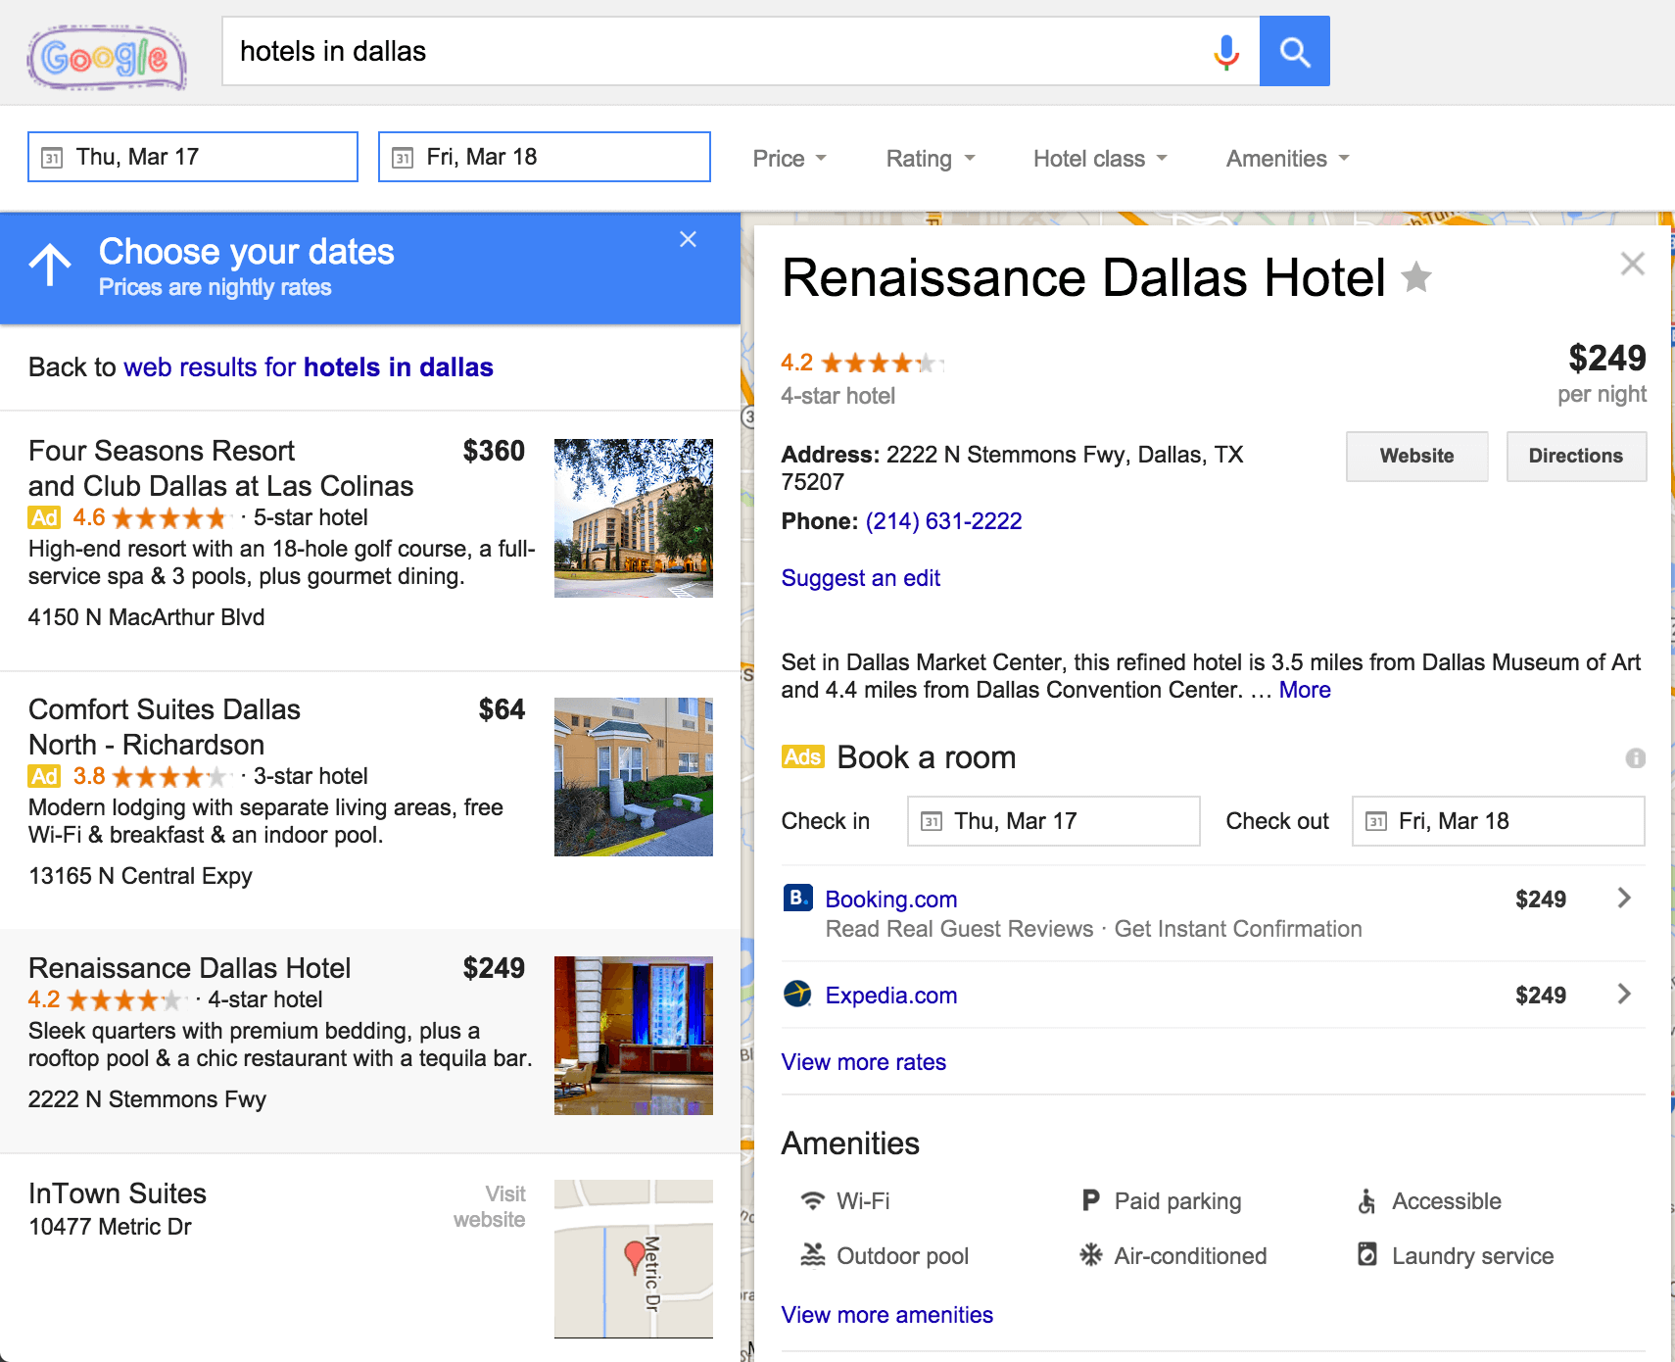Click the Book a room info icon
1675x1362 pixels.
tap(1635, 757)
